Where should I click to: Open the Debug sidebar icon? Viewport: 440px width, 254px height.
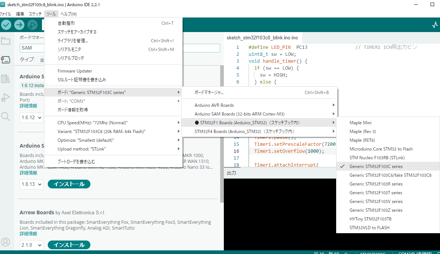point(5,97)
